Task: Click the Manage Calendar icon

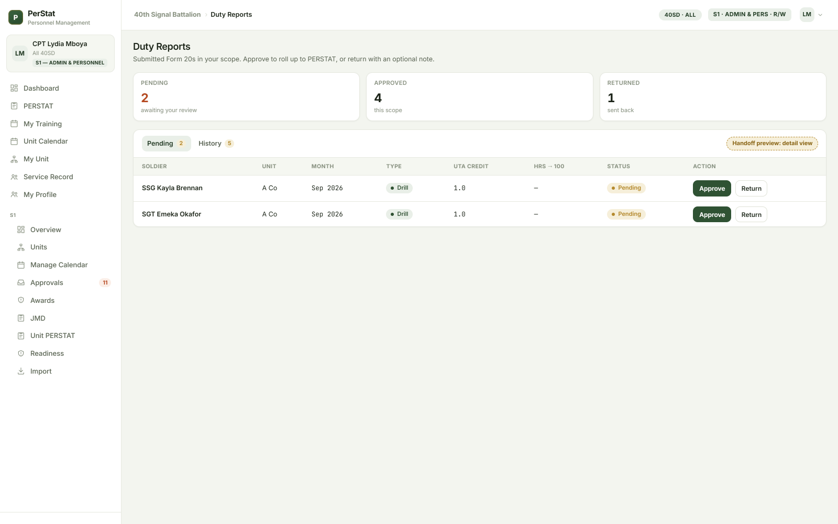Action: [x=21, y=265]
